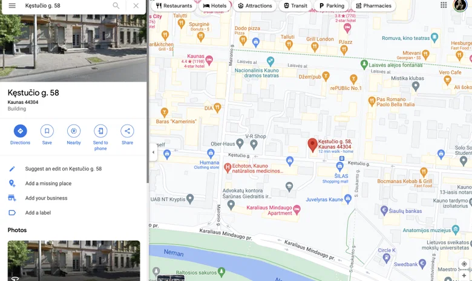Select Nacionalinis Kauno dramos teatras marker
This screenshot has height=281, width=472.
click(x=270, y=61)
